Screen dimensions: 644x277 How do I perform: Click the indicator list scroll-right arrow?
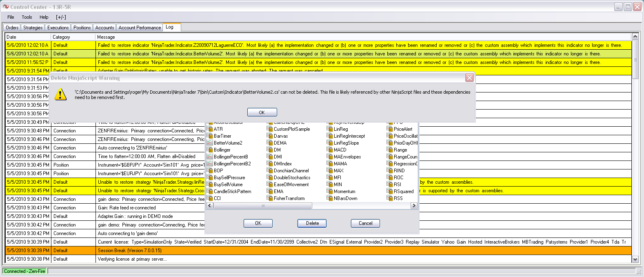click(414, 206)
